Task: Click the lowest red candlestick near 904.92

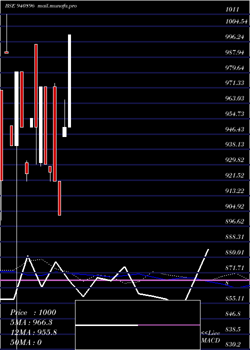Action: pyautogui.click(x=59, y=198)
